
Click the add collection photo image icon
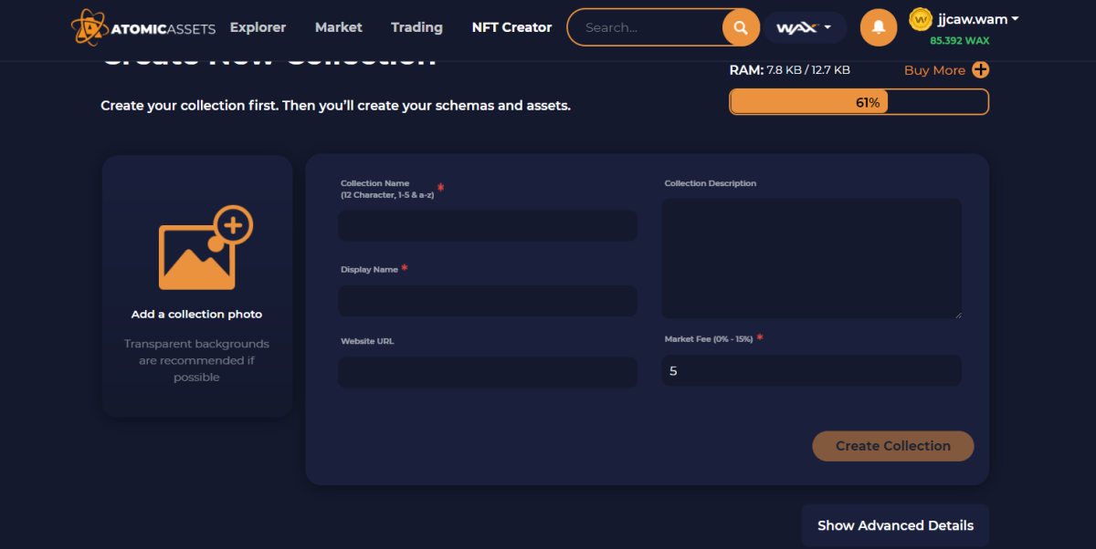pyautogui.click(x=205, y=247)
